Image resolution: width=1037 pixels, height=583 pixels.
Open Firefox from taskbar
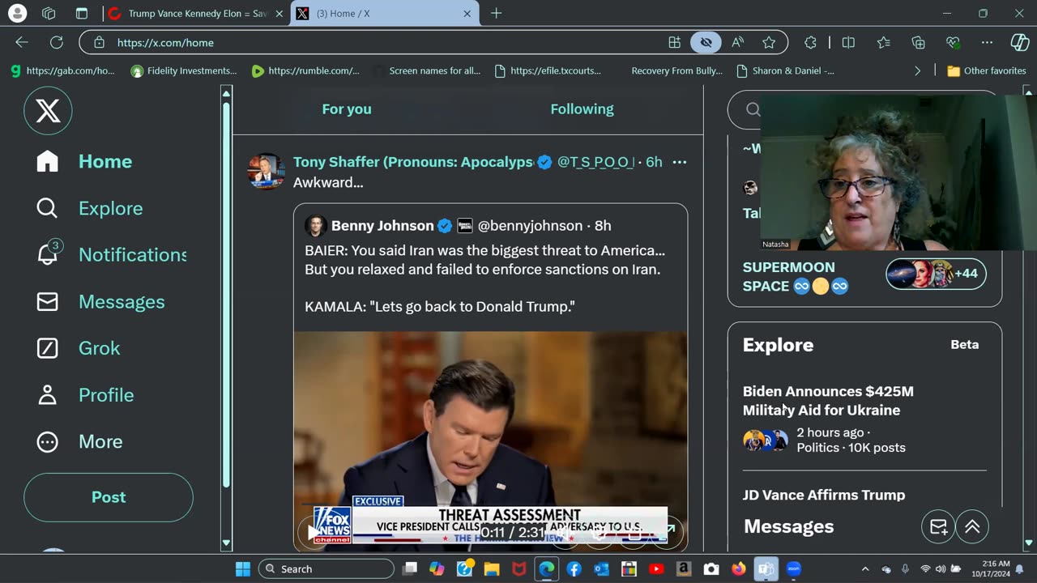[x=739, y=569]
